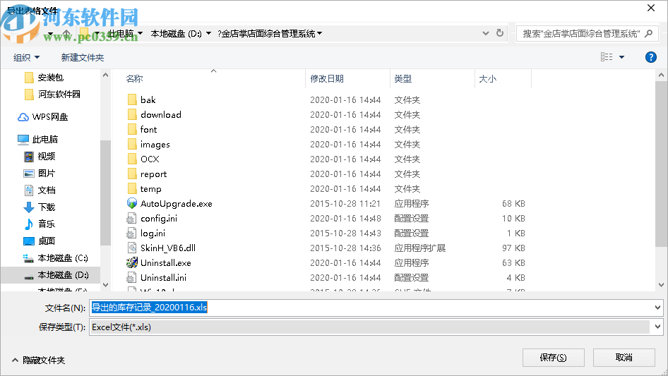Image resolution: width=668 pixels, height=376 pixels.
Task: Select AutoUpgrade.exe file icon
Action: click(132, 204)
